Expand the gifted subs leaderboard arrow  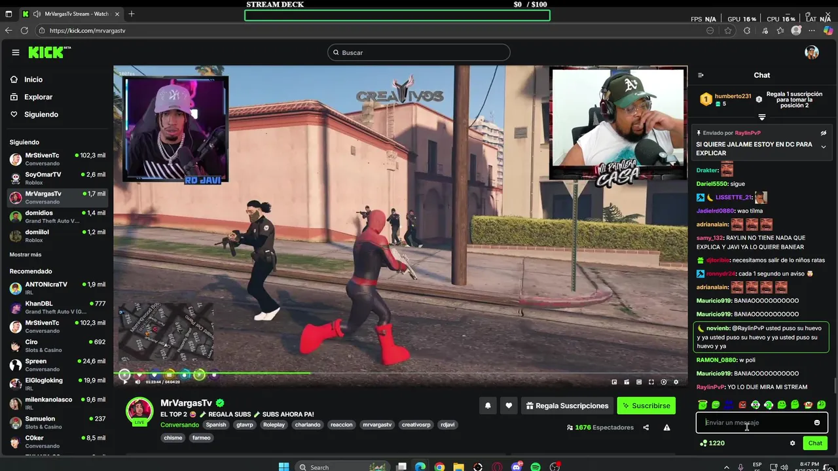(762, 117)
